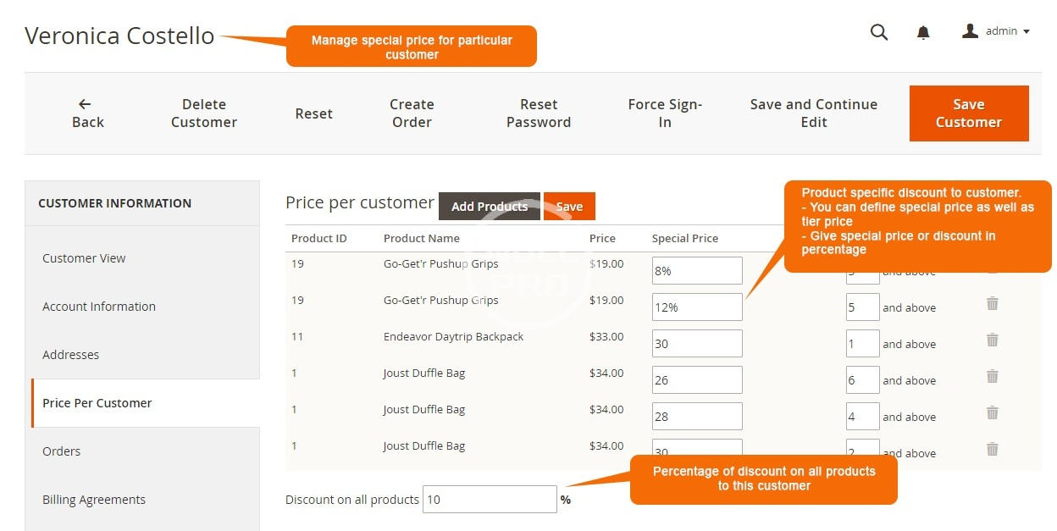1057x531 pixels.
Task: Delete the 12% Pushup Grips price row
Action: (993, 303)
